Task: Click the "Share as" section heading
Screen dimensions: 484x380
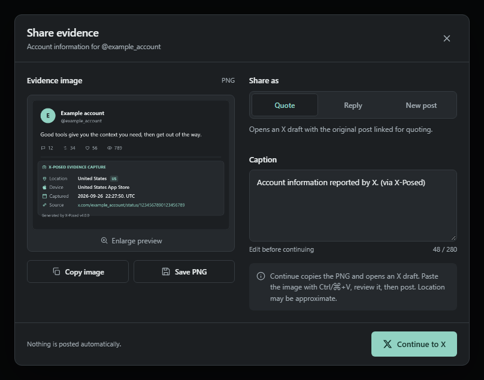Action: [x=264, y=81]
